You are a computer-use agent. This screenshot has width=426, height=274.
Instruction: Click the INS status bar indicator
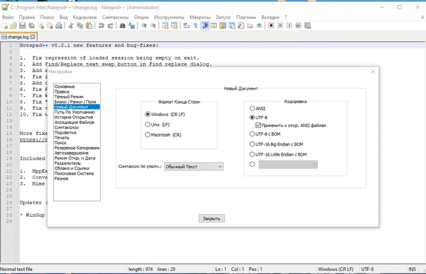pos(412,269)
